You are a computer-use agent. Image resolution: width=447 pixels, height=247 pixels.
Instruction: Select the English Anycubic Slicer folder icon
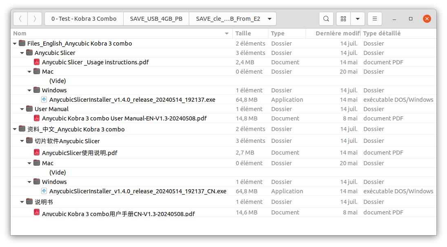pos(29,52)
